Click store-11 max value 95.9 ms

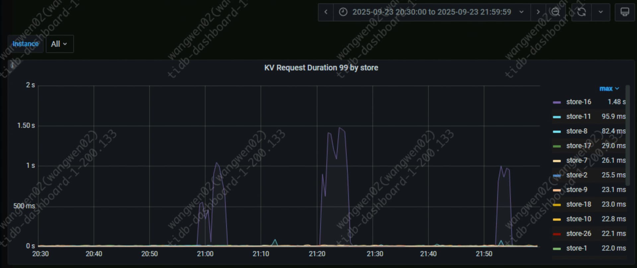coord(613,117)
